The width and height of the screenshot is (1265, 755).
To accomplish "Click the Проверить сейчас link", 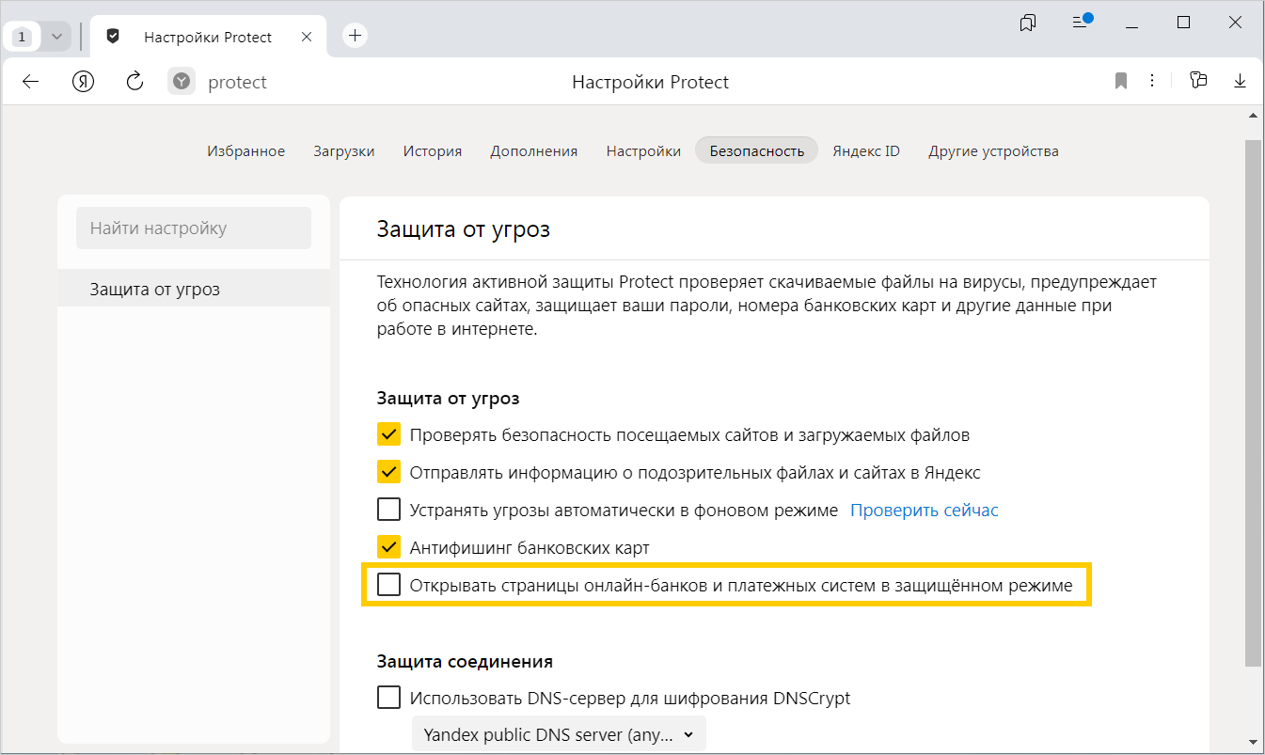I will (924, 510).
